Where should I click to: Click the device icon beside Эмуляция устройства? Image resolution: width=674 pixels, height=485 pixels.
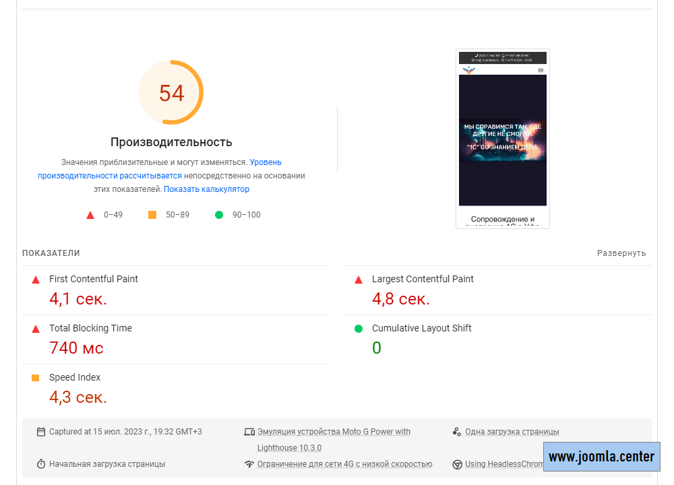click(x=249, y=432)
